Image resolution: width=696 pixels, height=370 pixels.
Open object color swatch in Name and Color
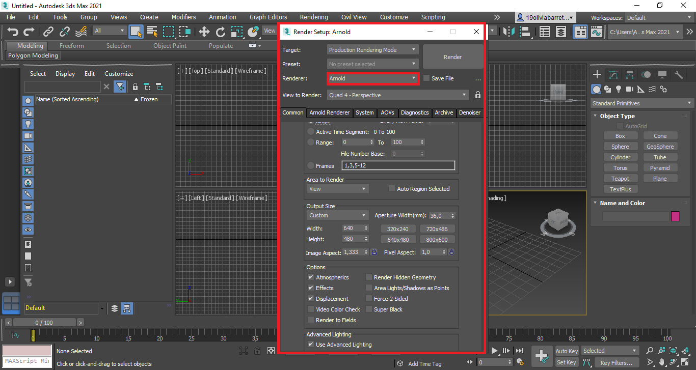tap(675, 216)
